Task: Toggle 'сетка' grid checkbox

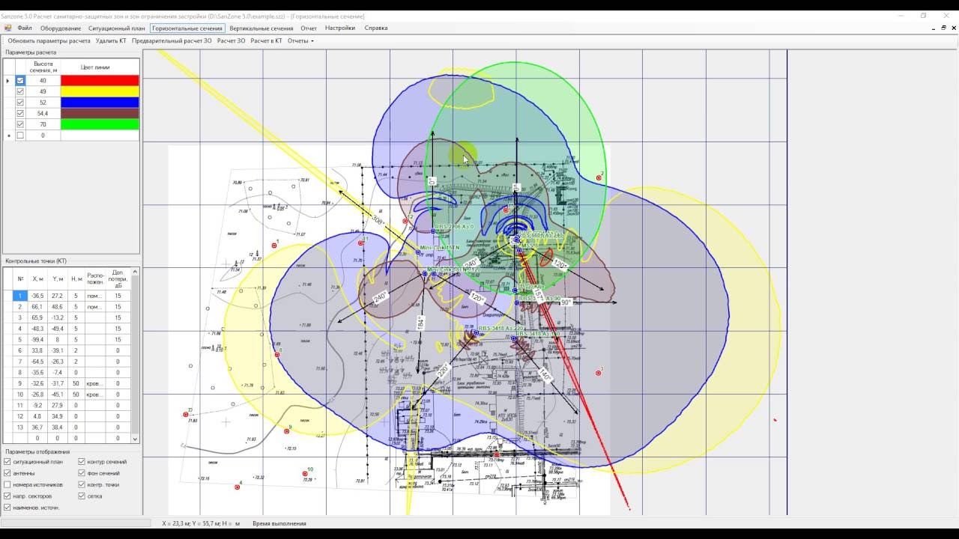Action: [82, 496]
